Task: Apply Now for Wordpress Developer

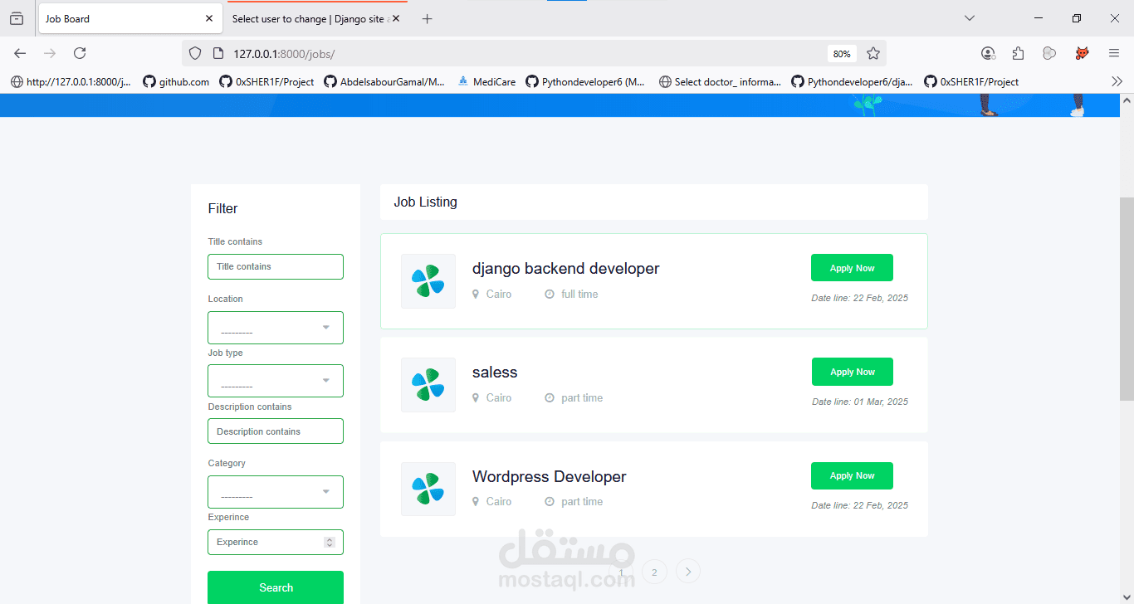Action: 852,475
